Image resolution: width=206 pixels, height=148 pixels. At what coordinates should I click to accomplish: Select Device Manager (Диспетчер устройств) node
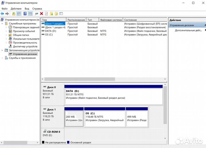coord(25,46)
